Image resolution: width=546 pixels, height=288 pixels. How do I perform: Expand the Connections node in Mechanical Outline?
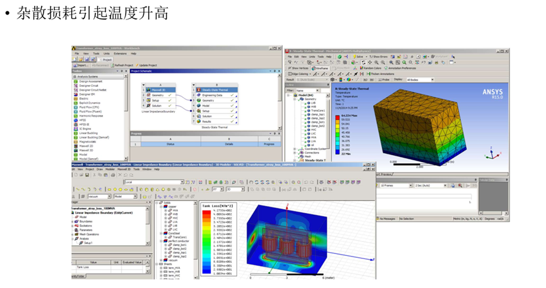point(295,153)
